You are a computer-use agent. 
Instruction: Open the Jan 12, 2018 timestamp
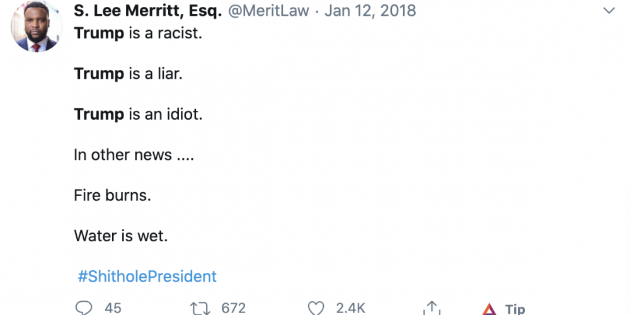tap(370, 11)
